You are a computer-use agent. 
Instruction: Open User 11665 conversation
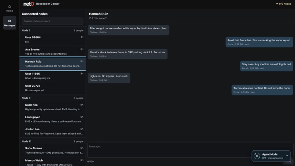click(52, 76)
